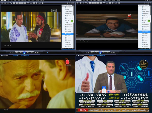Image resolution: width=152 pixels, height=113 pixels.
Task: Click the small blue round button in right ProgDVB control bar
Action: (124, 52)
